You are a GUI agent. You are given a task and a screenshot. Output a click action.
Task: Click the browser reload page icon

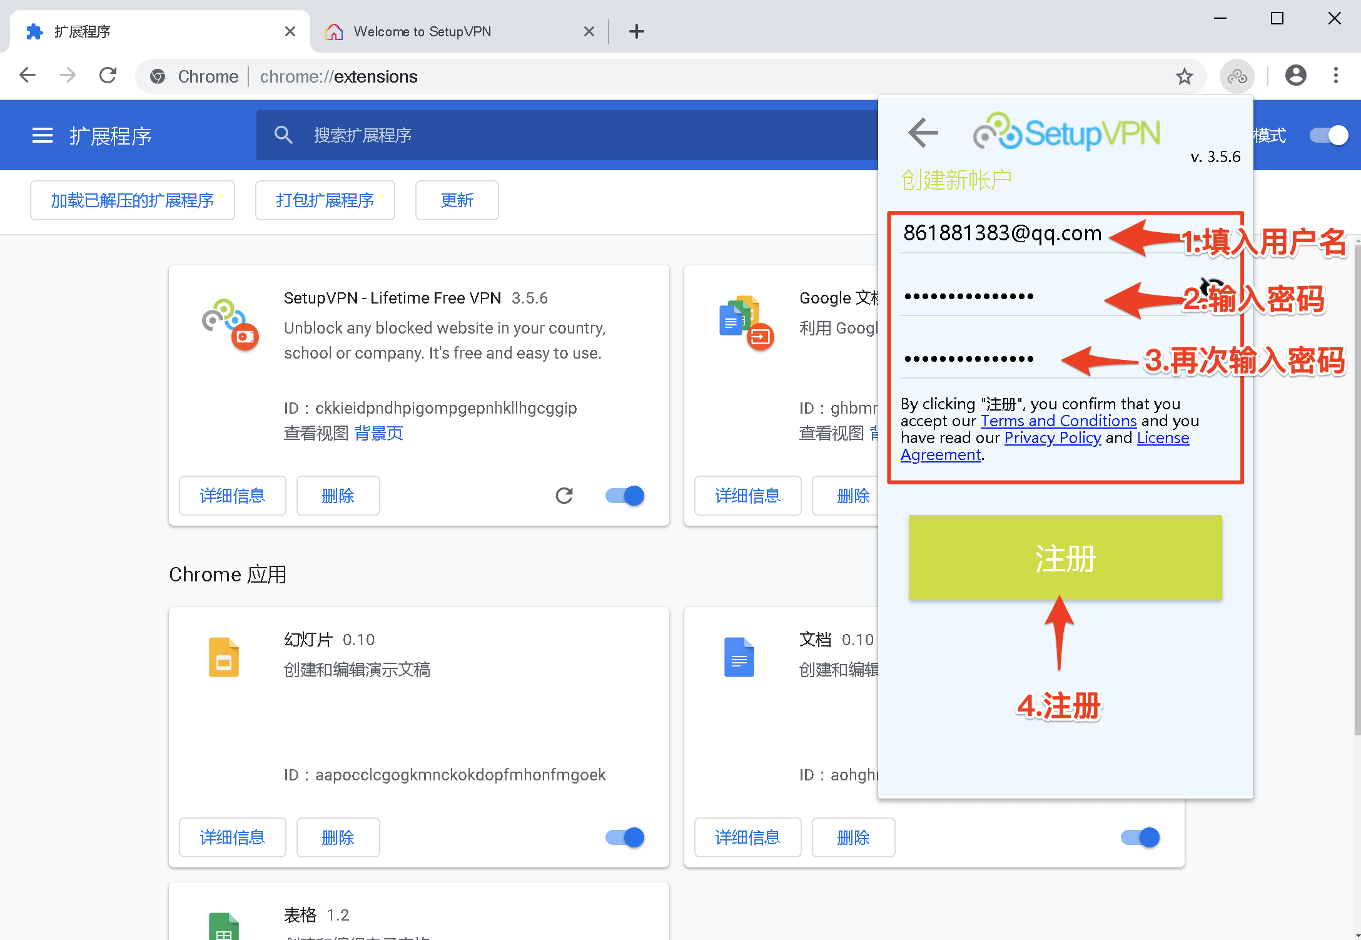(108, 76)
